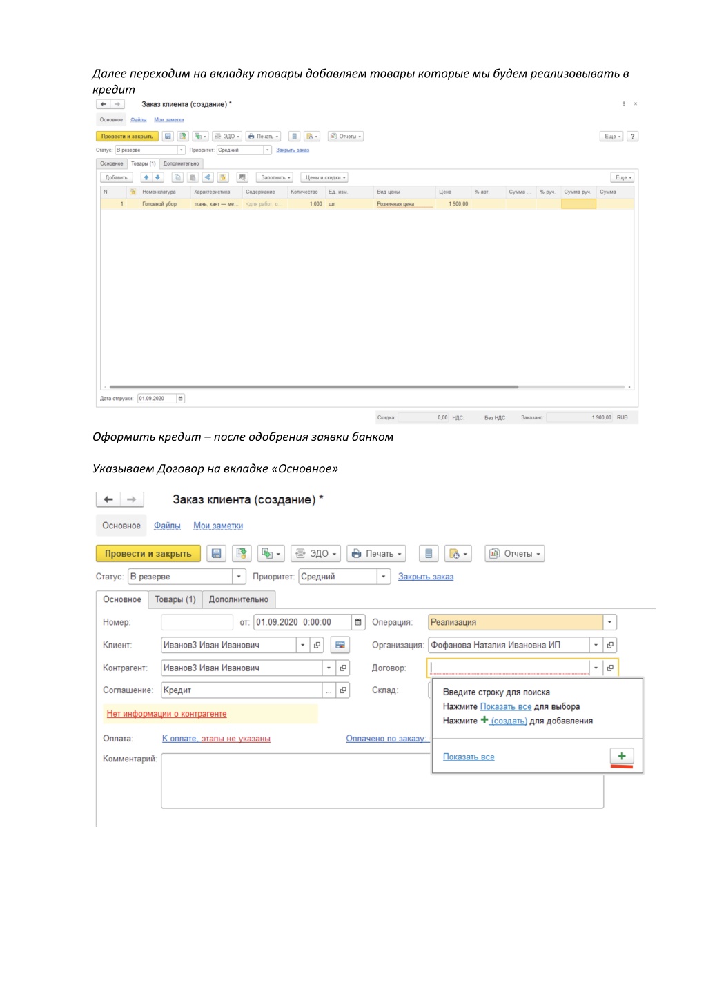Click the card icon beside the Клиент field
Image resolution: width=706 pixels, height=998 pixels.
click(x=340, y=645)
